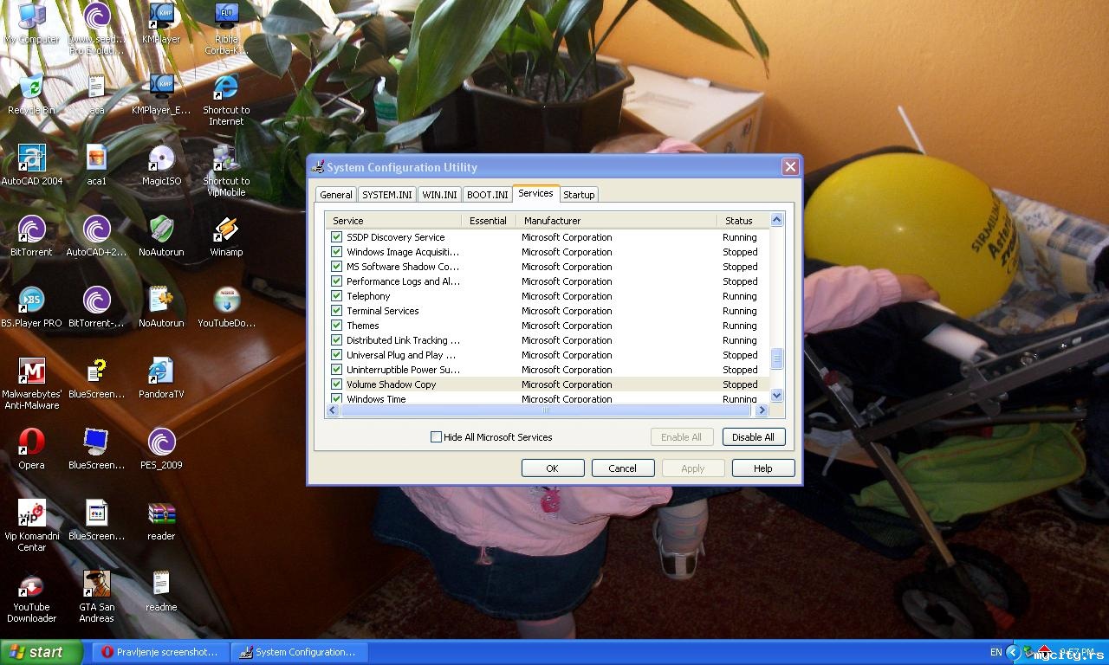The height and width of the screenshot is (665, 1109).
Task: Switch to the SYSTEM.INI tab
Action: tap(388, 195)
